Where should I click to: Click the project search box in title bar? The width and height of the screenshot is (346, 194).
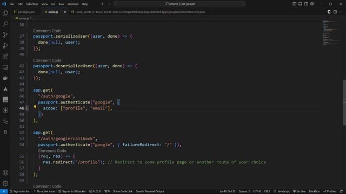click(179, 4)
